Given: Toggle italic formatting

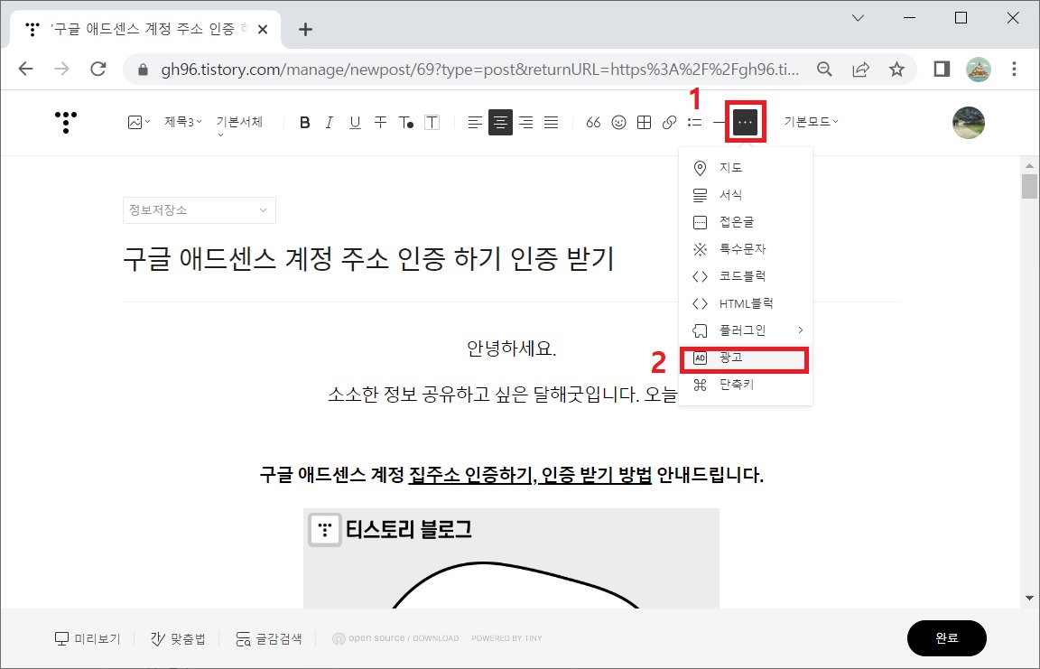Looking at the screenshot, I should click(329, 122).
